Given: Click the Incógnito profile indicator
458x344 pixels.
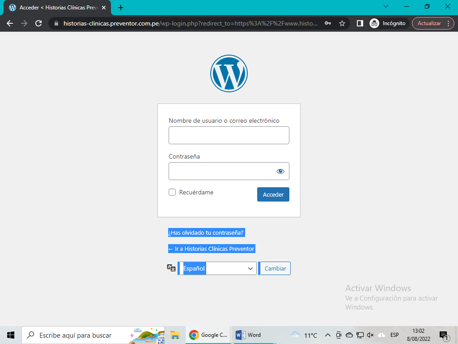Looking at the screenshot, I should [x=388, y=23].
